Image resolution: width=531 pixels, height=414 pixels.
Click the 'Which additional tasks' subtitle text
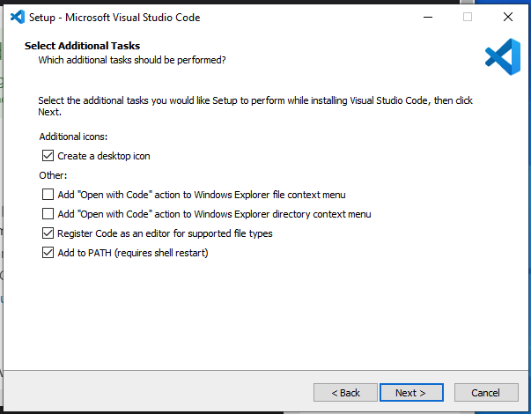(131, 60)
